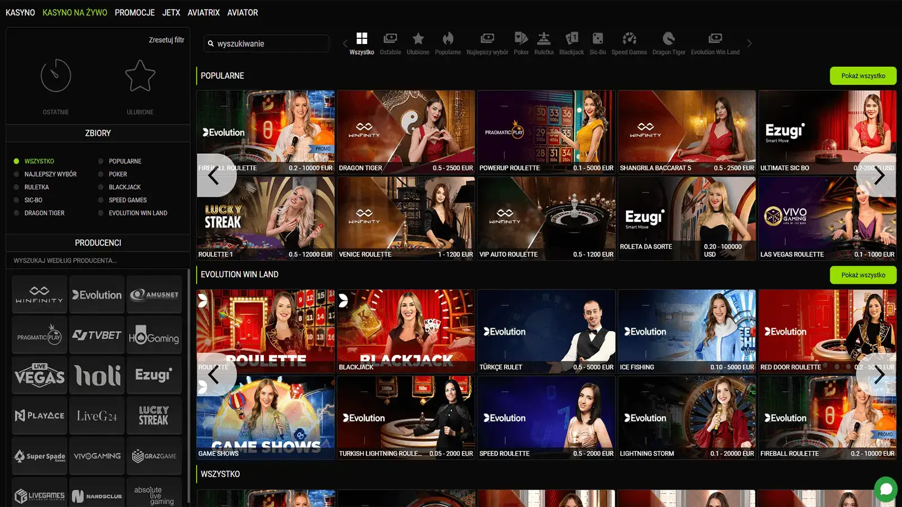Open Ostatnie category in the top category bar
Viewport: 902px width, 507px height.
(390, 38)
